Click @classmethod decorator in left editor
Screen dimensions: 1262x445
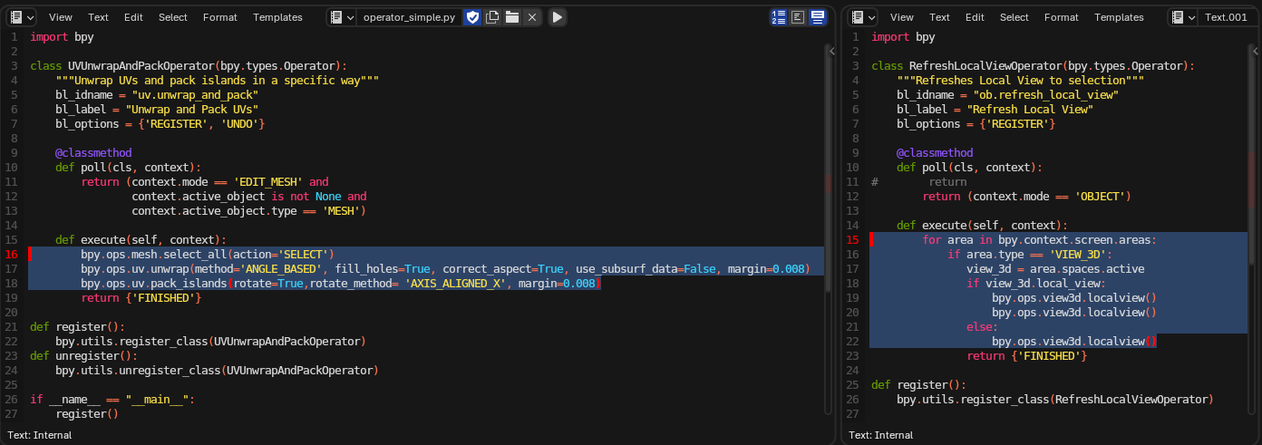pyautogui.click(x=93, y=153)
